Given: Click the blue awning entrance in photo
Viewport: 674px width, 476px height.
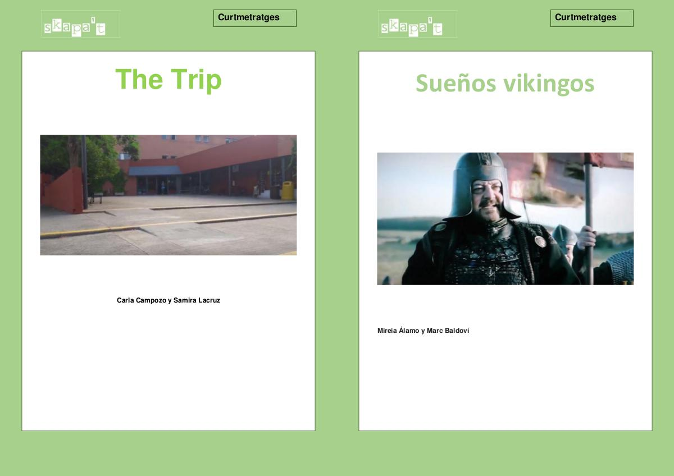Looking at the screenshot, I should [154, 171].
